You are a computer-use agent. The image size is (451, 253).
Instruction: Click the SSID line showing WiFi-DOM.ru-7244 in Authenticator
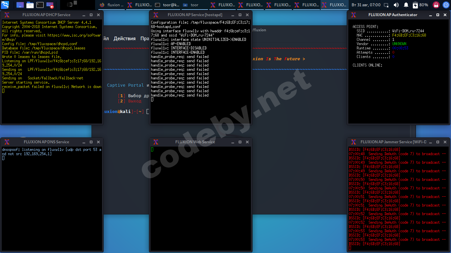390,31
